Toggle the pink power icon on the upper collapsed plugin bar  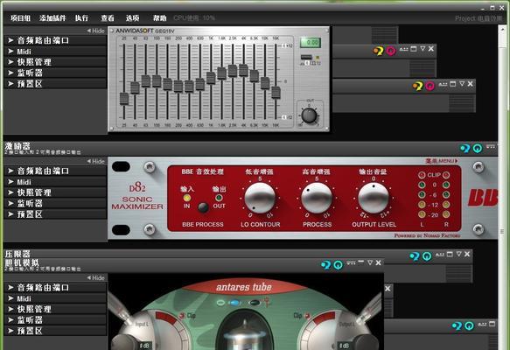point(391,51)
